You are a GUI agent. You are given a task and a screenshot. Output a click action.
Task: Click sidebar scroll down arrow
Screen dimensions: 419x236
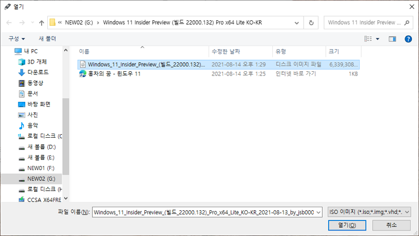coord(66,198)
